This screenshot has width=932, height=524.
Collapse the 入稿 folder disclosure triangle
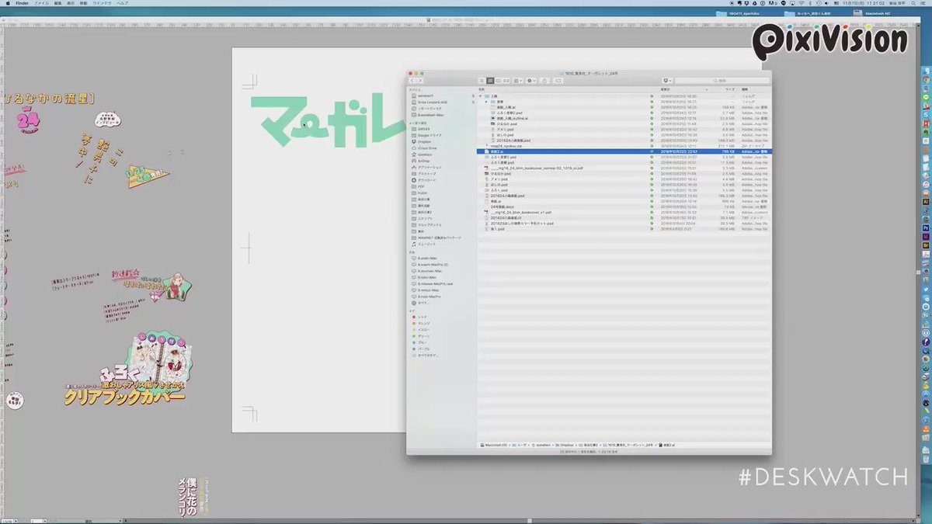pos(480,96)
